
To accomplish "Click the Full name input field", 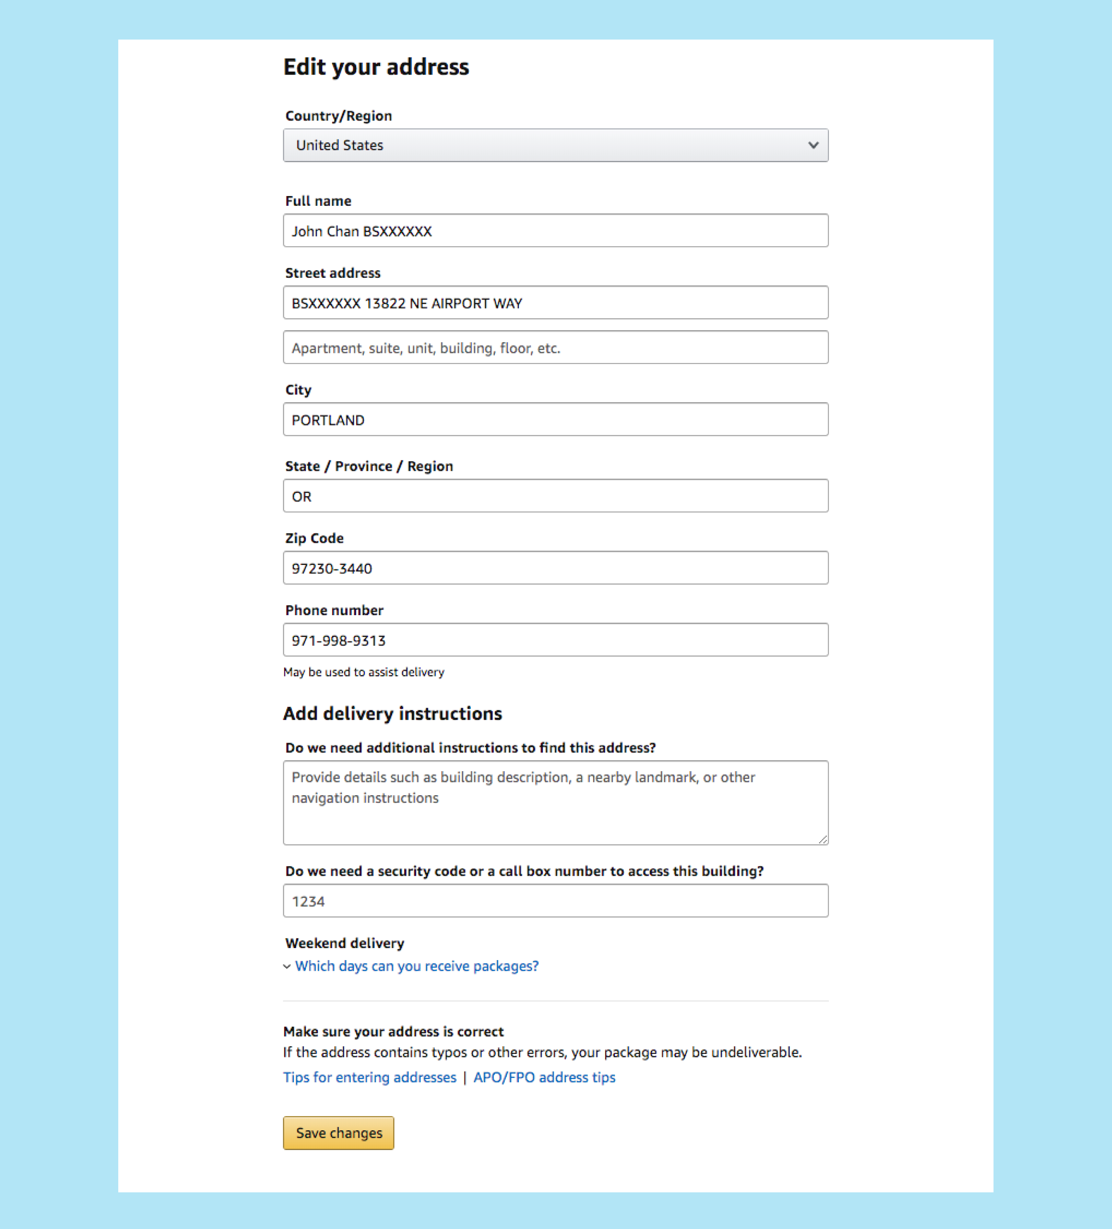I will [x=555, y=230].
